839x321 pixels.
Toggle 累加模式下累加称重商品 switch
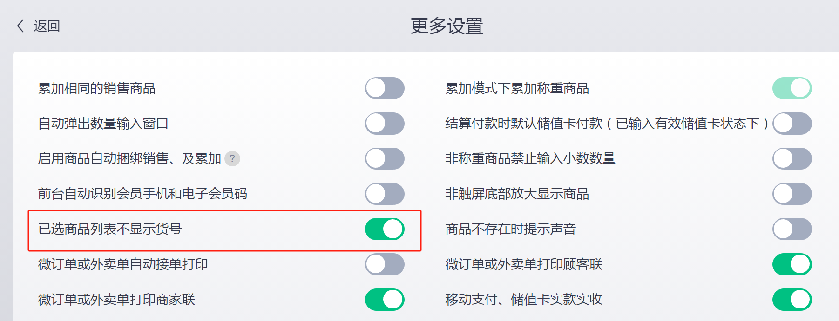click(x=792, y=88)
